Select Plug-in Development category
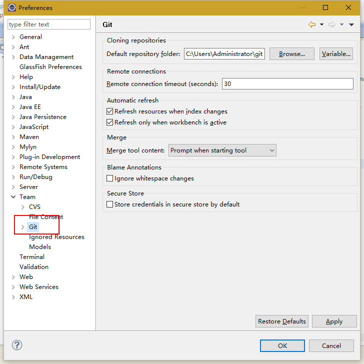The height and width of the screenshot is (364, 364). coord(49,157)
